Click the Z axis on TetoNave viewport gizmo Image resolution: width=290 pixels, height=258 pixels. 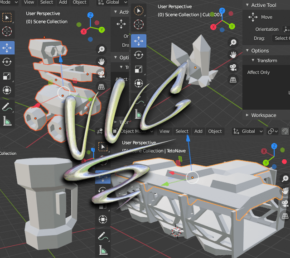point(274,146)
